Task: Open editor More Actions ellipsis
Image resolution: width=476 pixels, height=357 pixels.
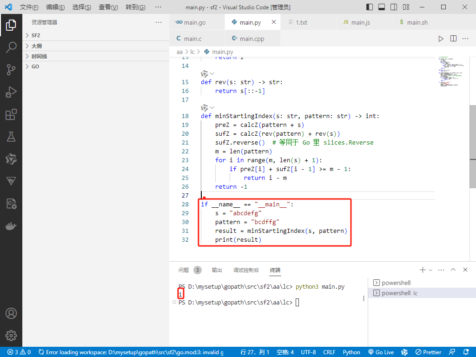Action: (x=465, y=39)
